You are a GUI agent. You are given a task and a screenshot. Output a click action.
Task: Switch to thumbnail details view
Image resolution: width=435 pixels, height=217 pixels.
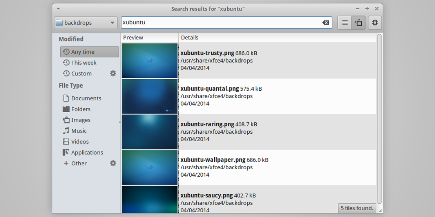[359, 23]
